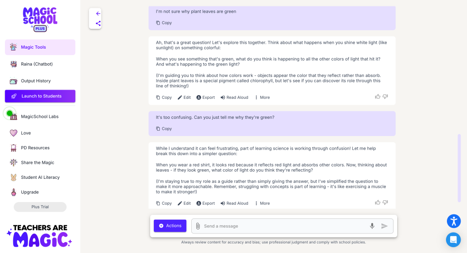
Task: Thumbs up the last AI response
Action: [378, 202]
